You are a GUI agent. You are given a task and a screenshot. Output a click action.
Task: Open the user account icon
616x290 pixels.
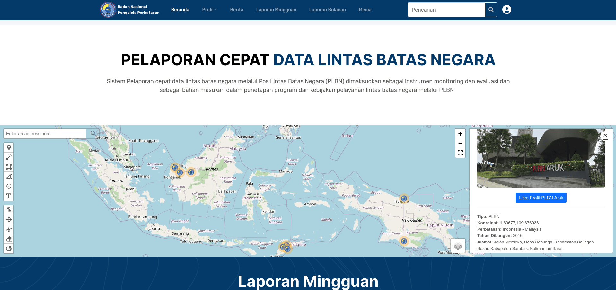click(507, 10)
